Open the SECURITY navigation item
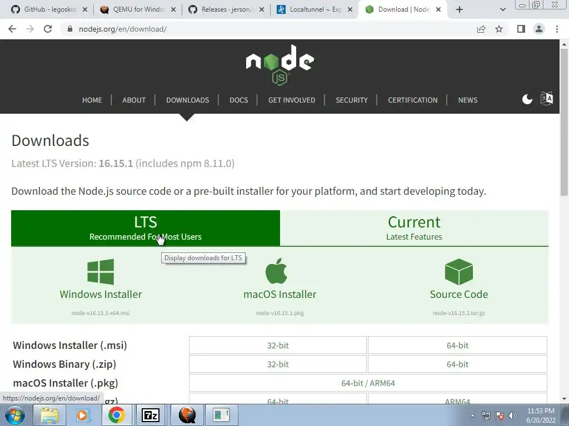This screenshot has height=426, width=569. 352,100
